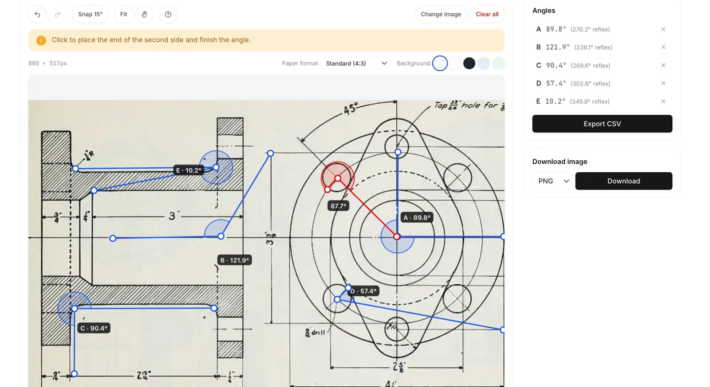This screenshot has height=387, width=710.
Task: Click the red Clear all button
Action: click(x=487, y=14)
